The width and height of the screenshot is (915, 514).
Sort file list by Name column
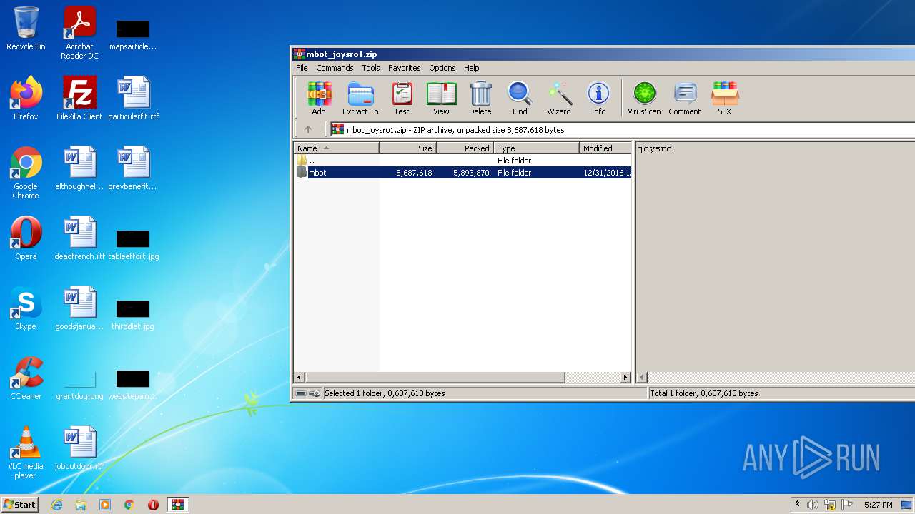point(336,148)
